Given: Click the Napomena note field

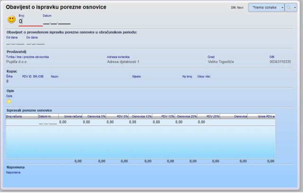Looking at the screenshot, I should (142, 178).
